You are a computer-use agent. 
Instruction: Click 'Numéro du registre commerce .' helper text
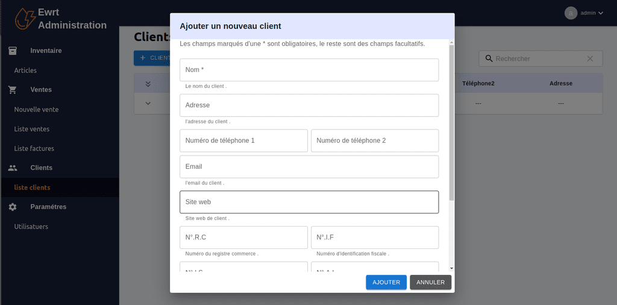click(x=222, y=254)
